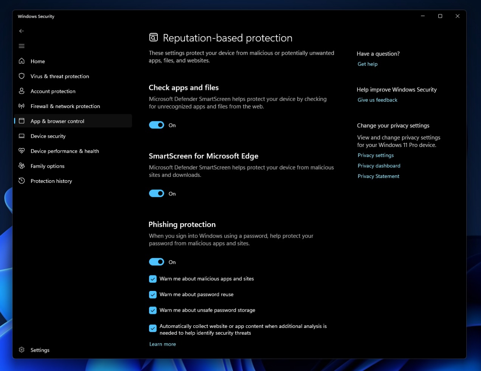Navigate back using the arrow button
This screenshot has width=481, height=371.
[x=22, y=31]
